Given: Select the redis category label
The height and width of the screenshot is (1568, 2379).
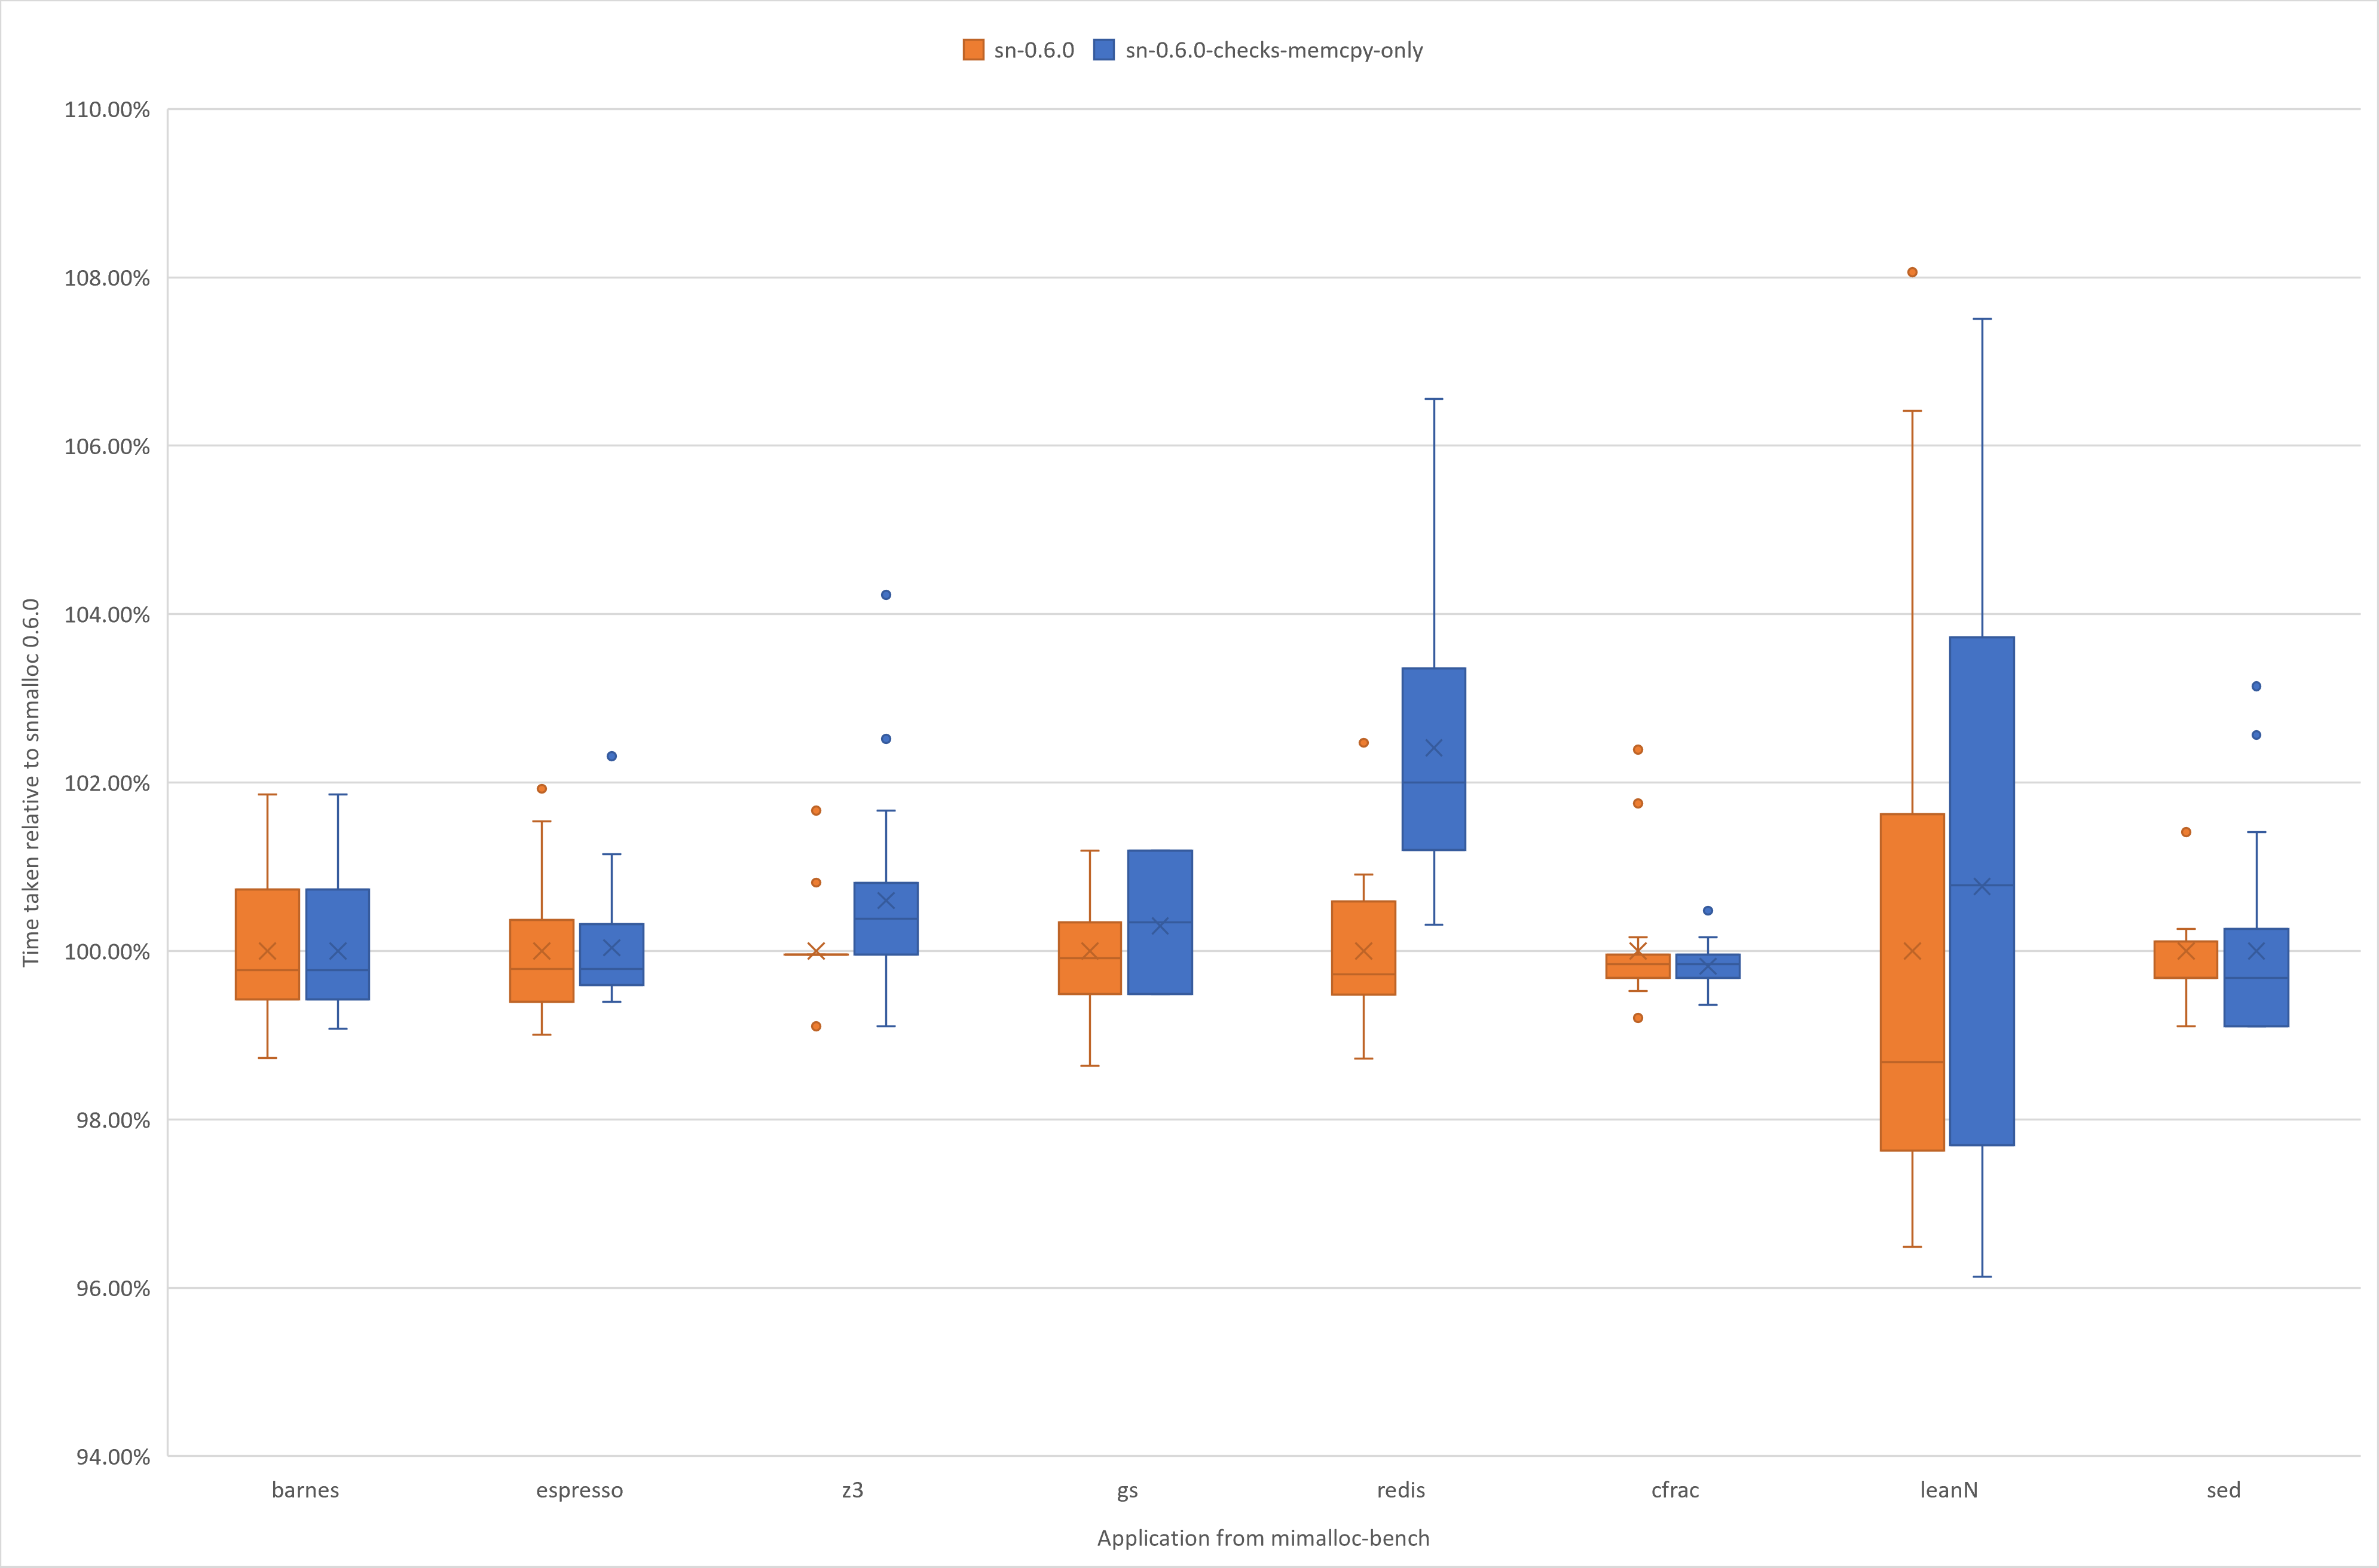Looking at the screenshot, I should (x=1401, y=1490).
